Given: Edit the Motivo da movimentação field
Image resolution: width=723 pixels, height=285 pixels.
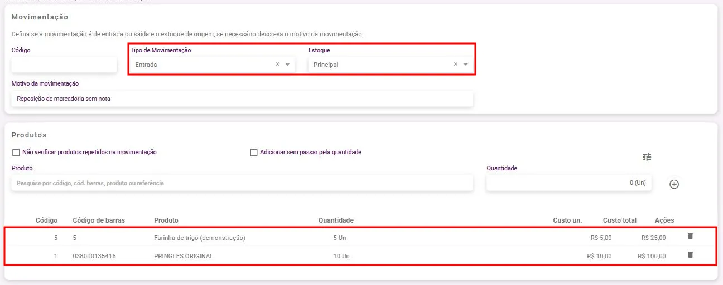Looking at the screenshot, I should tap(242, 99).
